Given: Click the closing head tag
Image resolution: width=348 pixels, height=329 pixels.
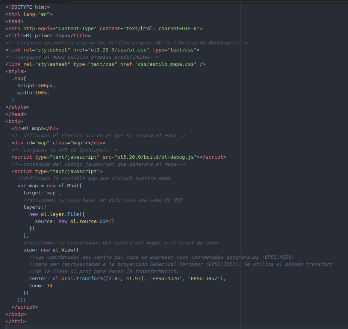Looking at the screenshot, I should 16,114.
